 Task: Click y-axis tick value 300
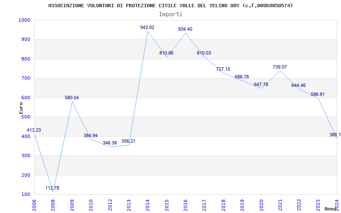(x=26, y=156)
